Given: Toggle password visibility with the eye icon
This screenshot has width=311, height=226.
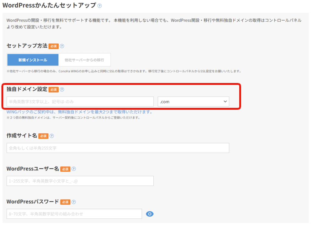Looking at the screenshot, I should 150,214.
